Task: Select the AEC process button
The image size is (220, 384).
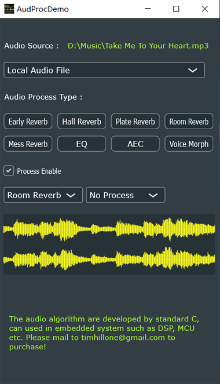Action: click(x=135, y=144)
